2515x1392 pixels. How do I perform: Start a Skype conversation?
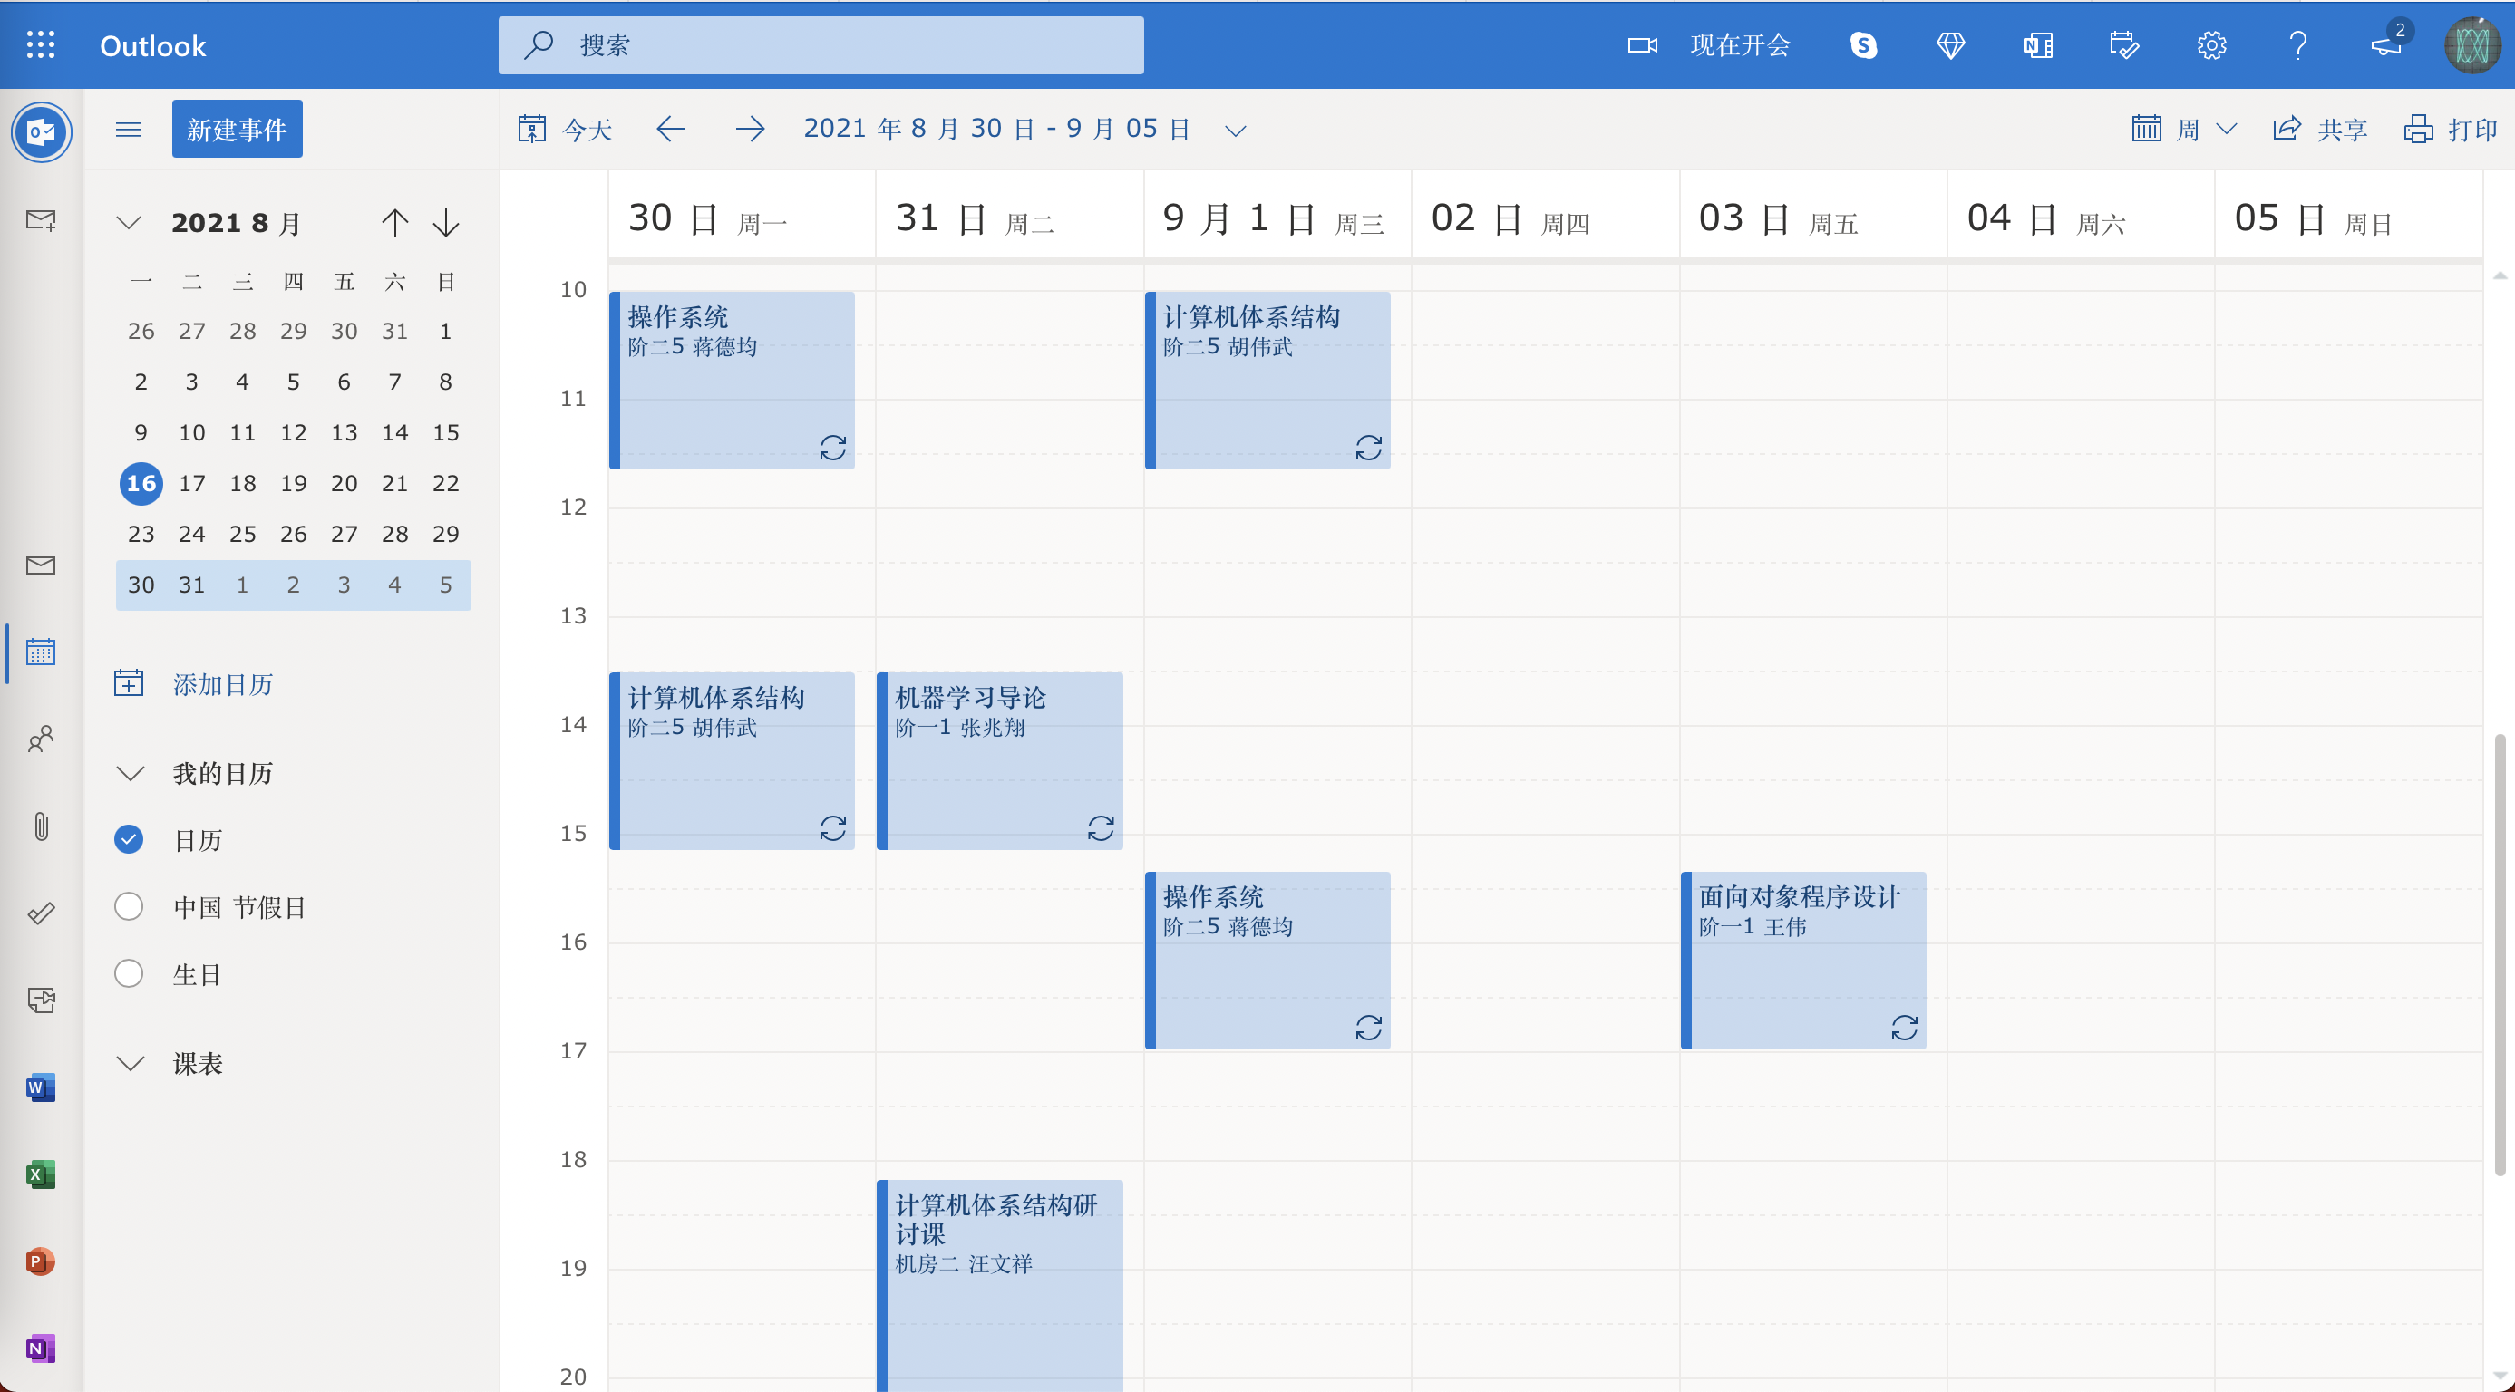(1863, 45)
